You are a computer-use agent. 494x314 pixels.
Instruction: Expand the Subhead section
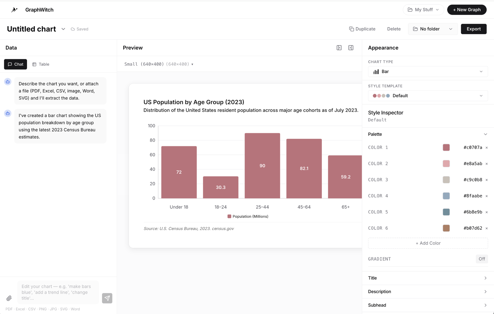coord(428,305)
